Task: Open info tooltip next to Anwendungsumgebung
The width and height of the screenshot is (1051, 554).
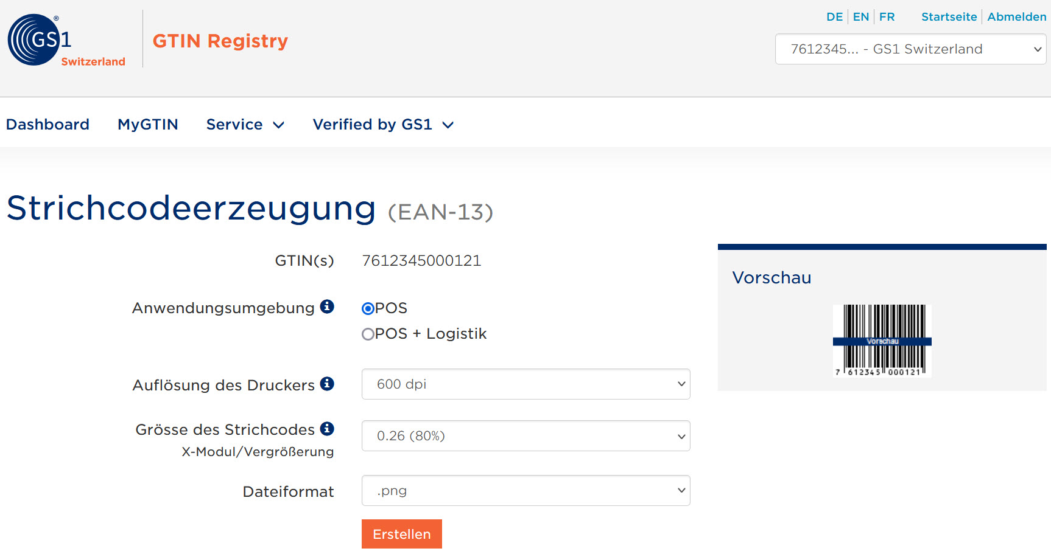Action: coord(328,307)
